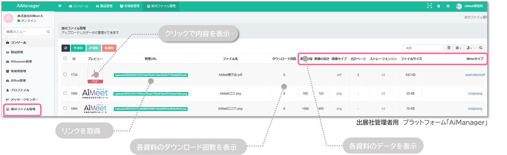Viewport: 507px width, 155px height.
Task: Open the columns grid dropdown
Action: 459,48
